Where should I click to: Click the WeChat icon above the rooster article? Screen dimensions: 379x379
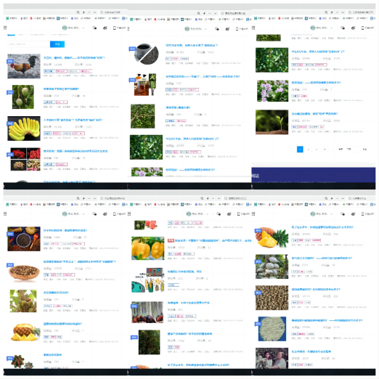pyautogui.click(x=94, y=28)
